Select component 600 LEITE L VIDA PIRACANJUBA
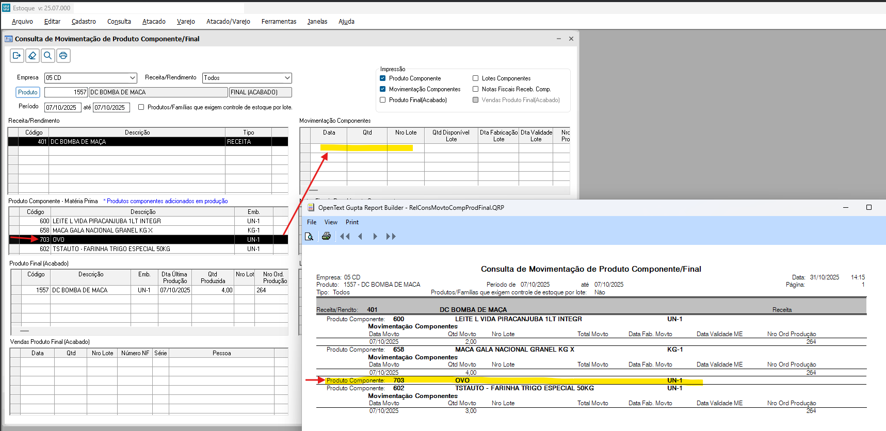Image resolution: width=886 pixels, height=431 pixels. pyautogui.click(x=149, y=221)
